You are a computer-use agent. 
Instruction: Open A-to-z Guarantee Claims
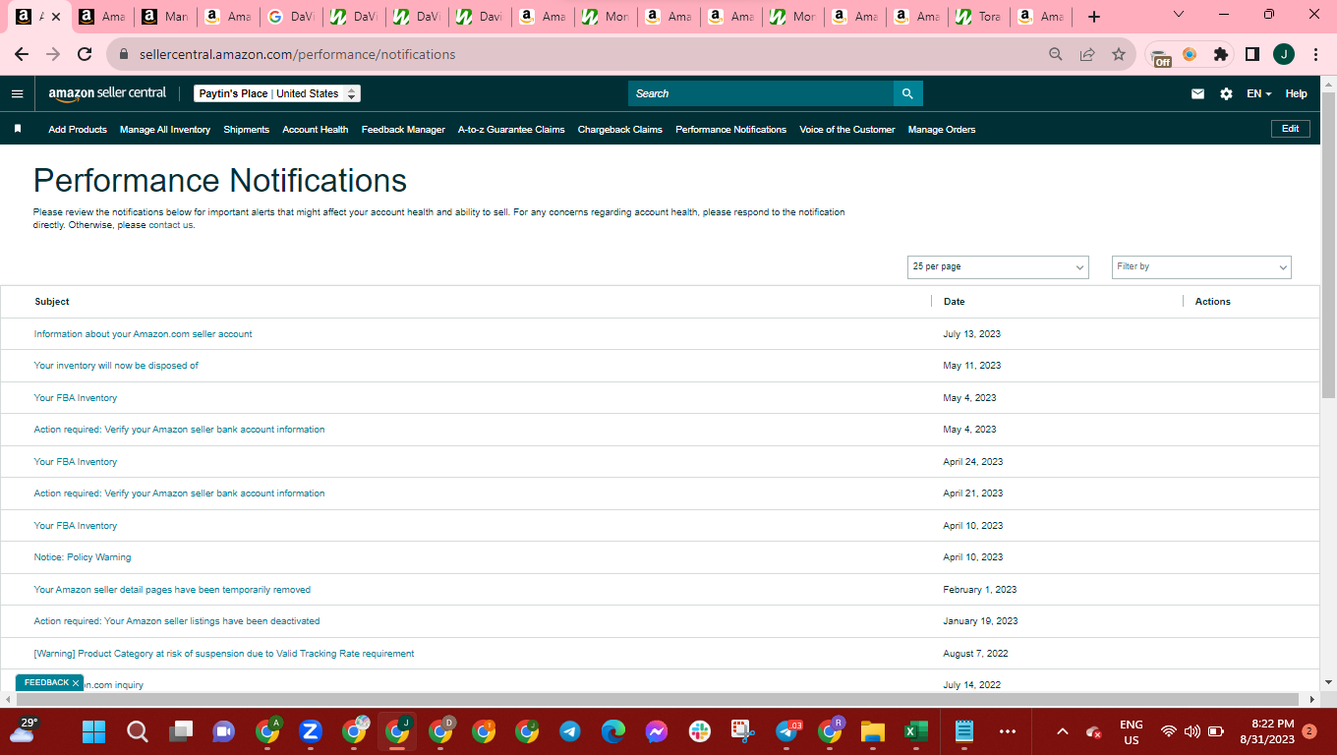[511, 130]
